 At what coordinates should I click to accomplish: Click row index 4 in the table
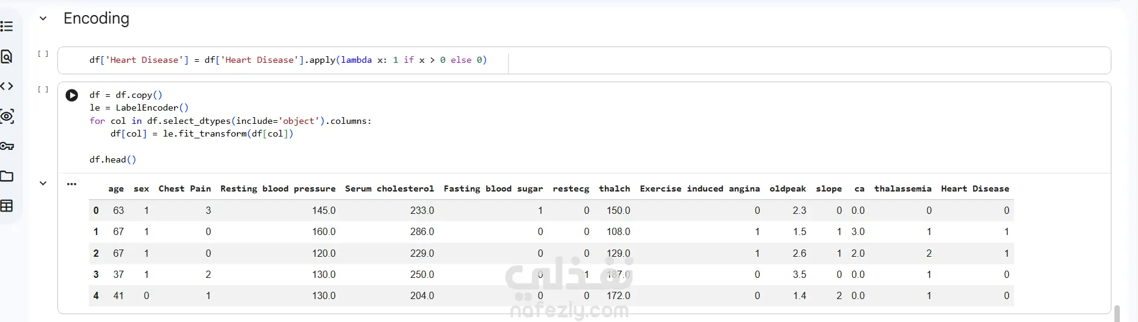(96, 296)
